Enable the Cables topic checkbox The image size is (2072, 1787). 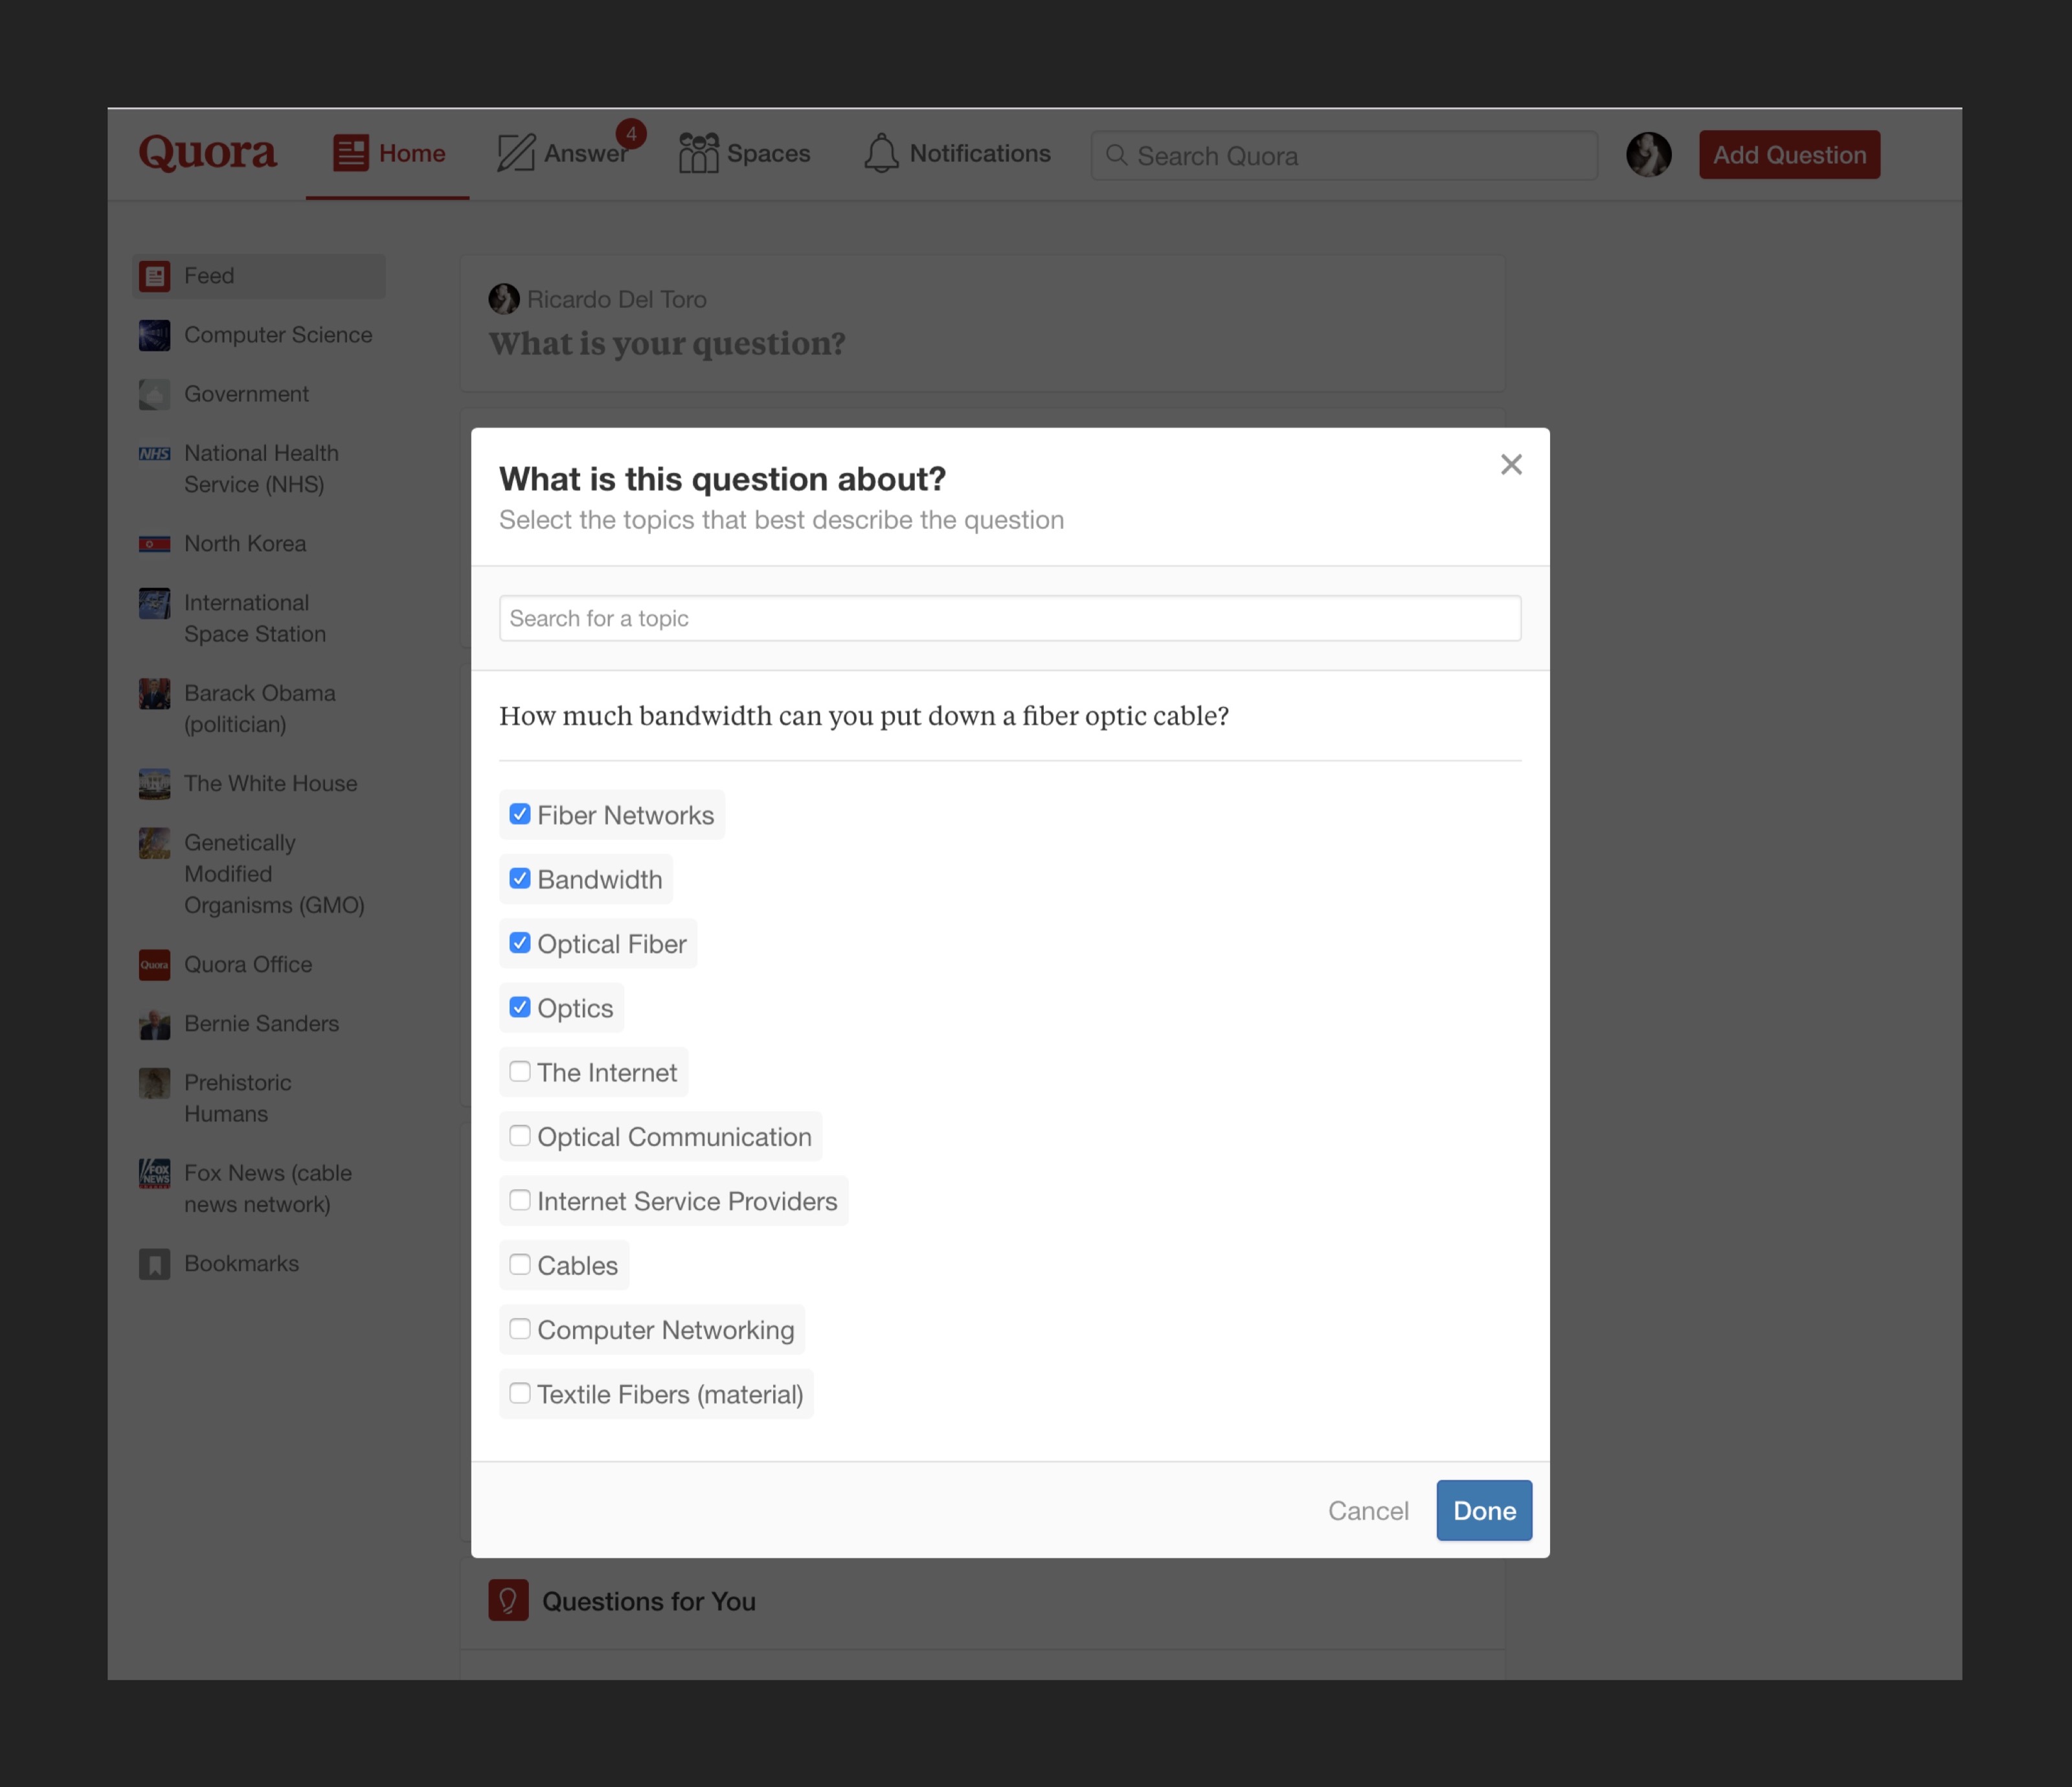pos(520,1264)
